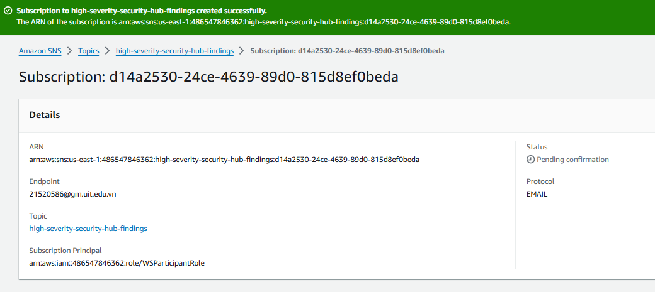The image size is (655, 292).
Task: Click the Pending confirmation clock icon
Action: click(530, 160)
